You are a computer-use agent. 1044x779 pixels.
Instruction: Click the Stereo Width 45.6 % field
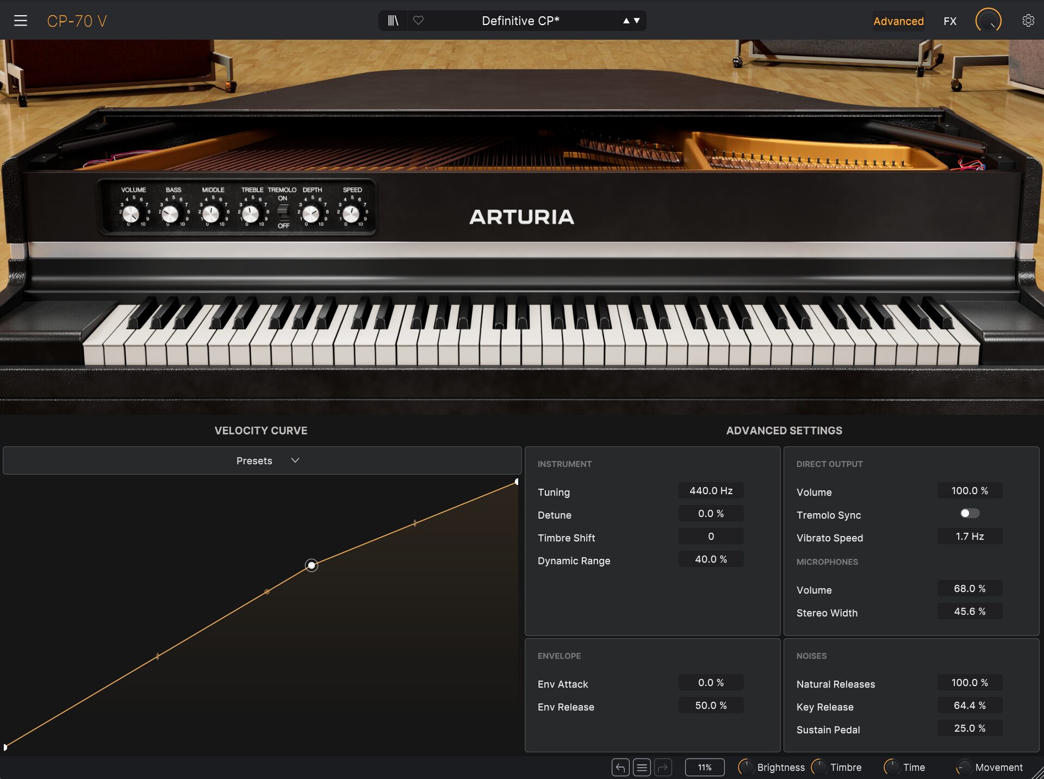[970, 611]
